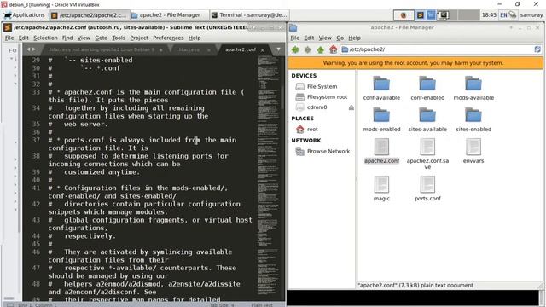Viewport: 546px width, 307px height.
Task: Open the sites-enabled folder
Action: tap(473, 119)
